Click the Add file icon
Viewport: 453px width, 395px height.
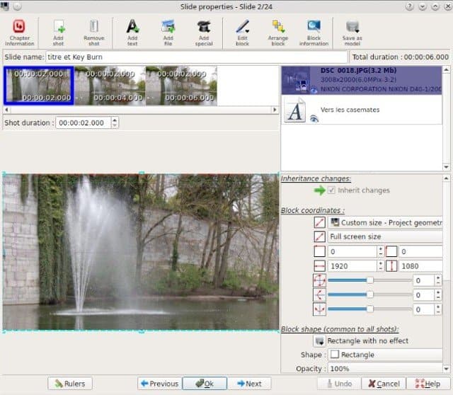pos(168,33)
